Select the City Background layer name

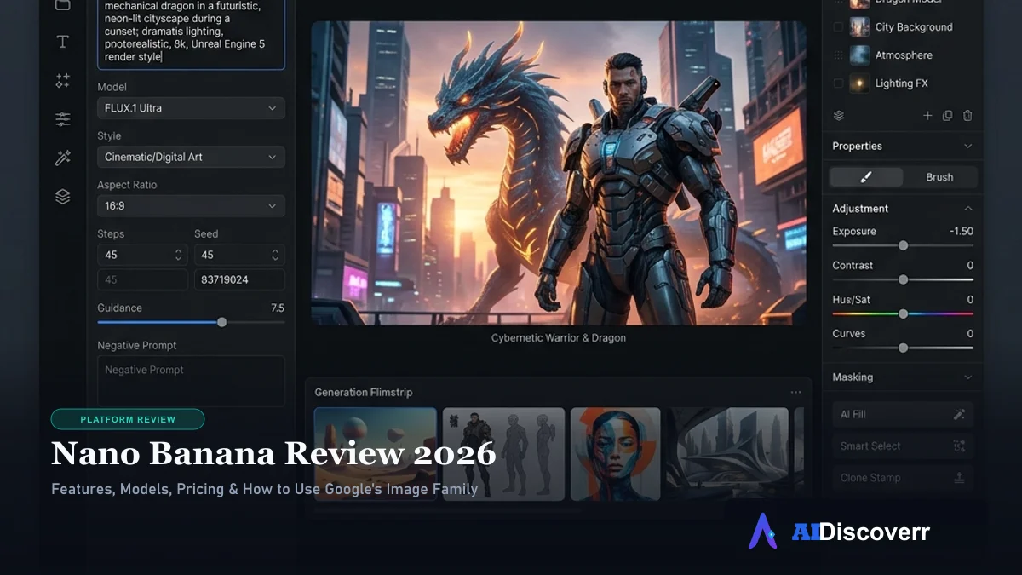pyautogui.click(x=914, y=27)
